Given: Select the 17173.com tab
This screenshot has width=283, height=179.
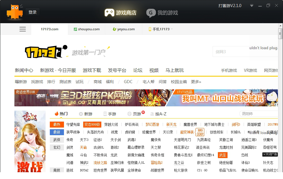Looking at the screenshot, I should pos(50,29).
